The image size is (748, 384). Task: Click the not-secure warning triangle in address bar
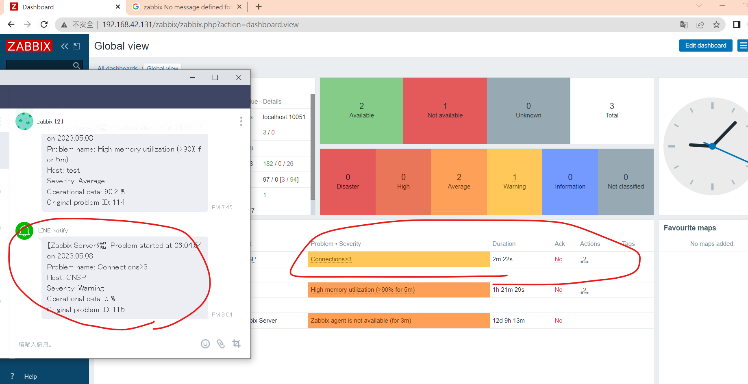[x=64, y=25]
